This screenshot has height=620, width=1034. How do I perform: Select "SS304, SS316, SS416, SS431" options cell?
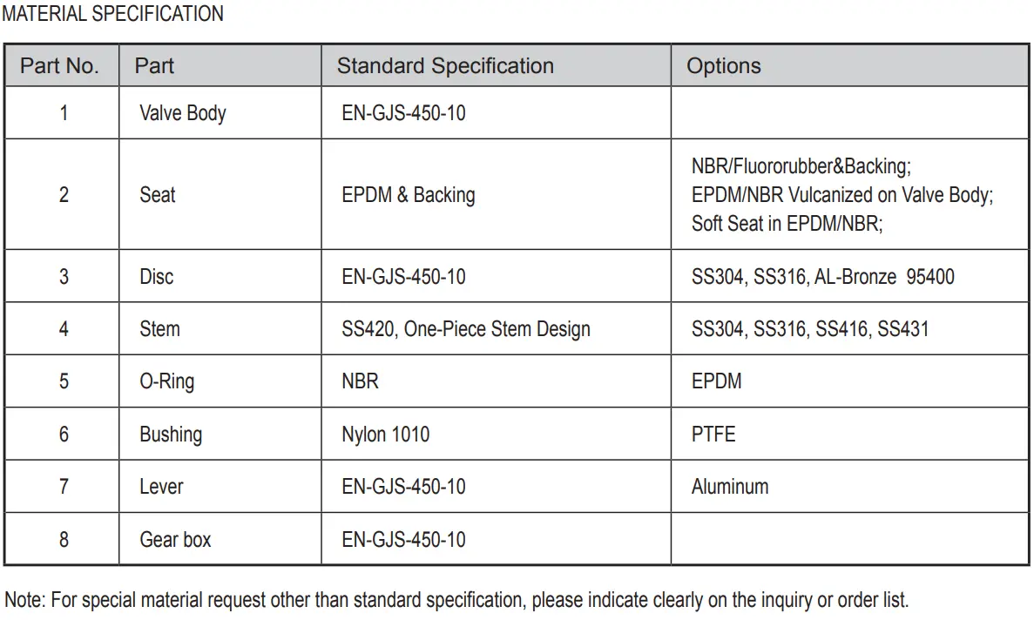810,329
